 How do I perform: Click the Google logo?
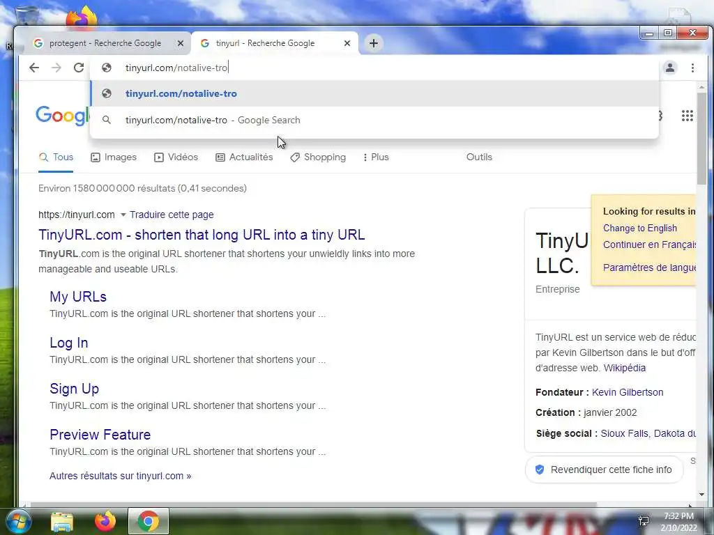tap(63, 116)
